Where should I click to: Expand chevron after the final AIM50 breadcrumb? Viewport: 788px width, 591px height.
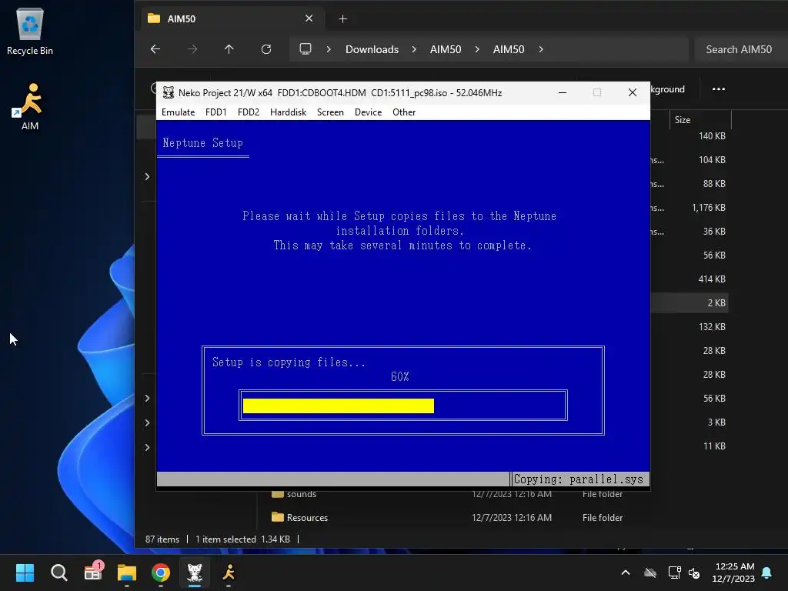(x=541, y=49)
